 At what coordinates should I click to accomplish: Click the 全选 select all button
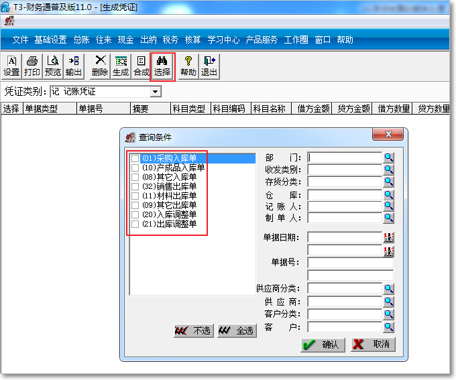(237, 330)
